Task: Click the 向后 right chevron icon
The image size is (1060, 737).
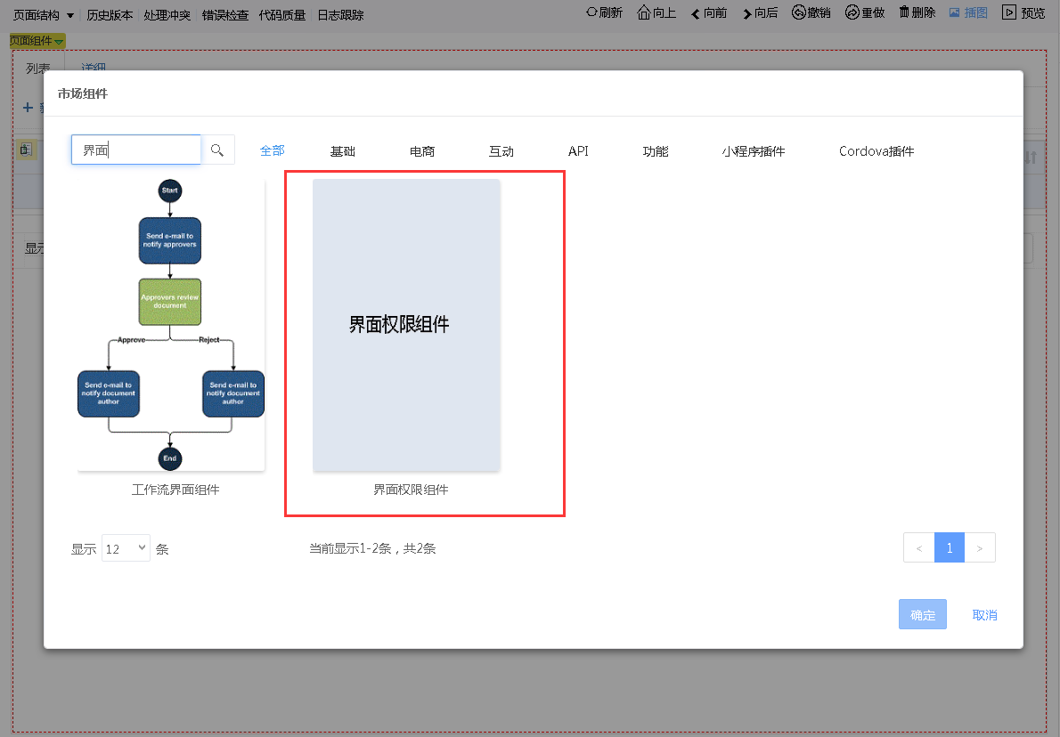Action: 746,13
